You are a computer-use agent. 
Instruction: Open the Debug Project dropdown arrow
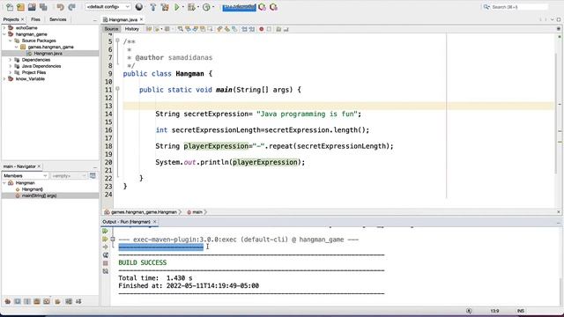click(x=198, y=7)
